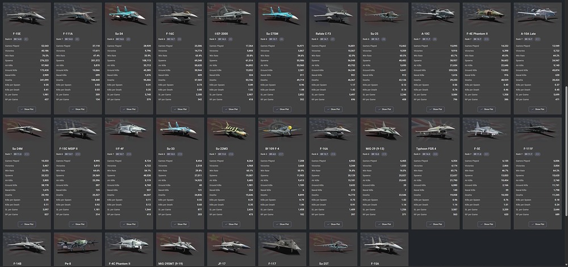The height and width of the screenshot is (267, 568).
Task: Show plot for the F-15E
Action: [27, 109]
